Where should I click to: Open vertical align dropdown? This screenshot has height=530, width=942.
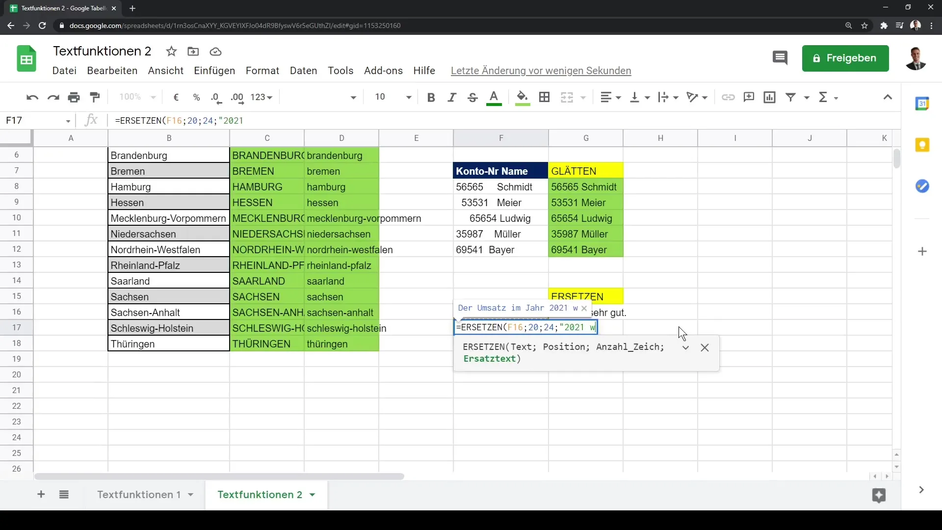(640, 97)
